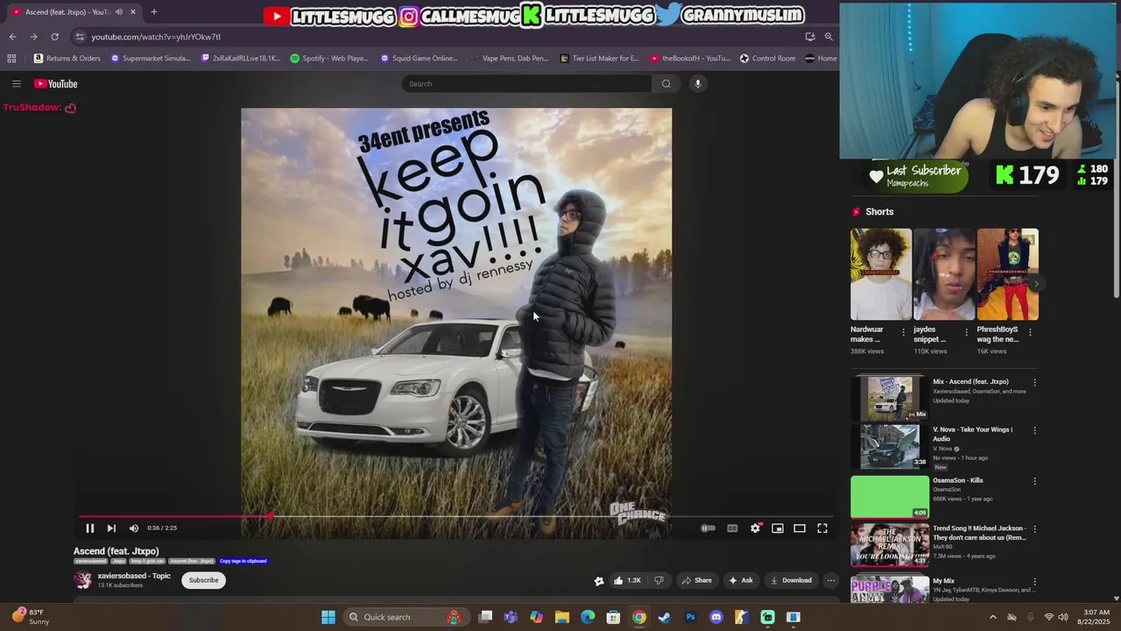Image resolution: width=1121 pixels, height=631 pixels.
Task: Open Tier List Maker bookmark
Action: (600, 59)
